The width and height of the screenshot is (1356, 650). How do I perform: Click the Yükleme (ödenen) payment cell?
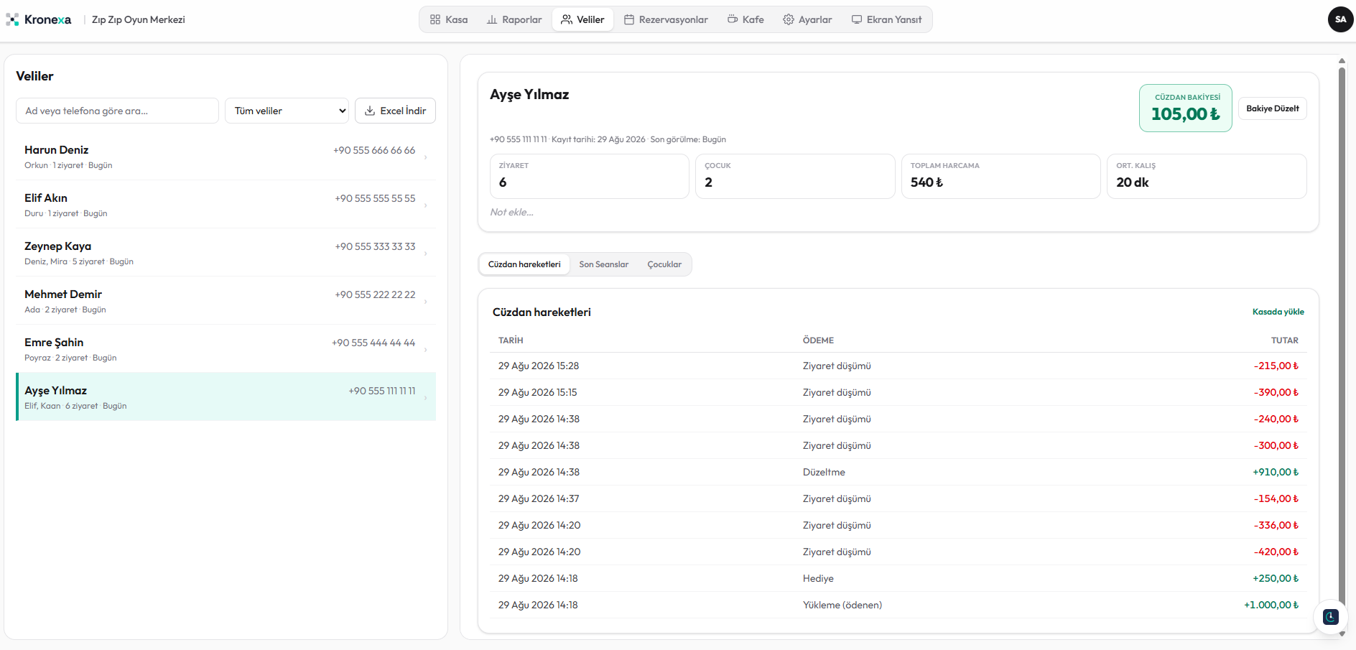pyautogui.click(x=842, y=605)
